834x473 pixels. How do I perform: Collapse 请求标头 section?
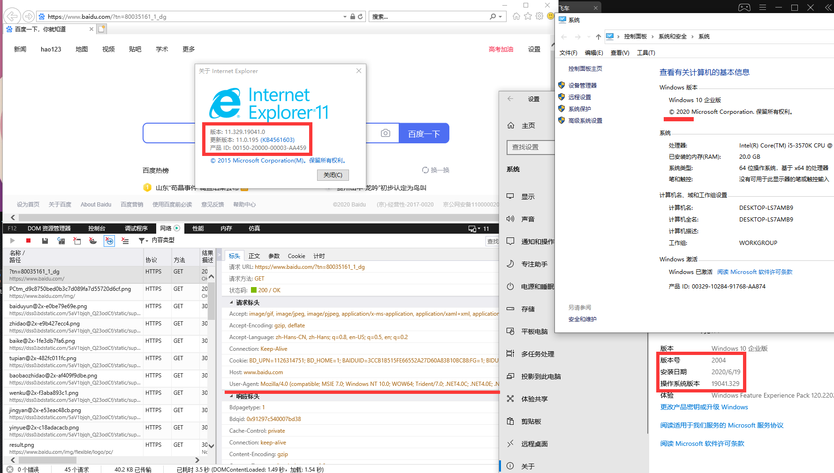tap(231, 303)
